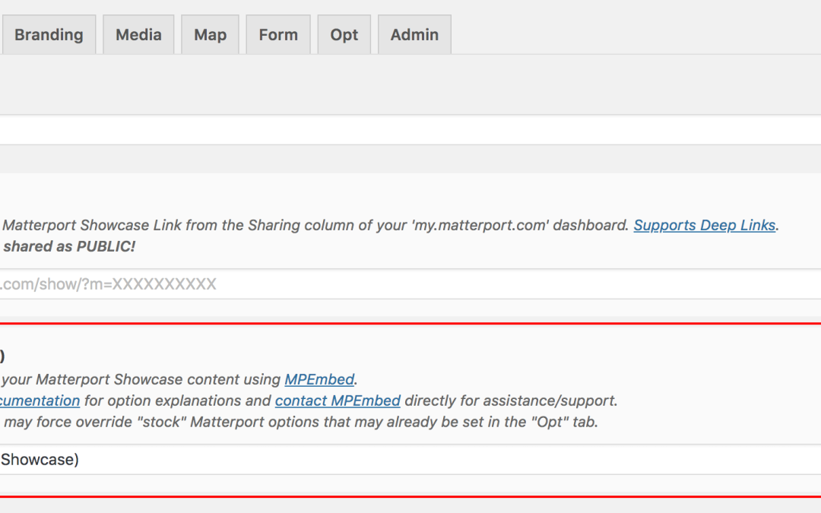Open the Media tab
Screen dimensions: 821x513
click(x=138, y=34)
